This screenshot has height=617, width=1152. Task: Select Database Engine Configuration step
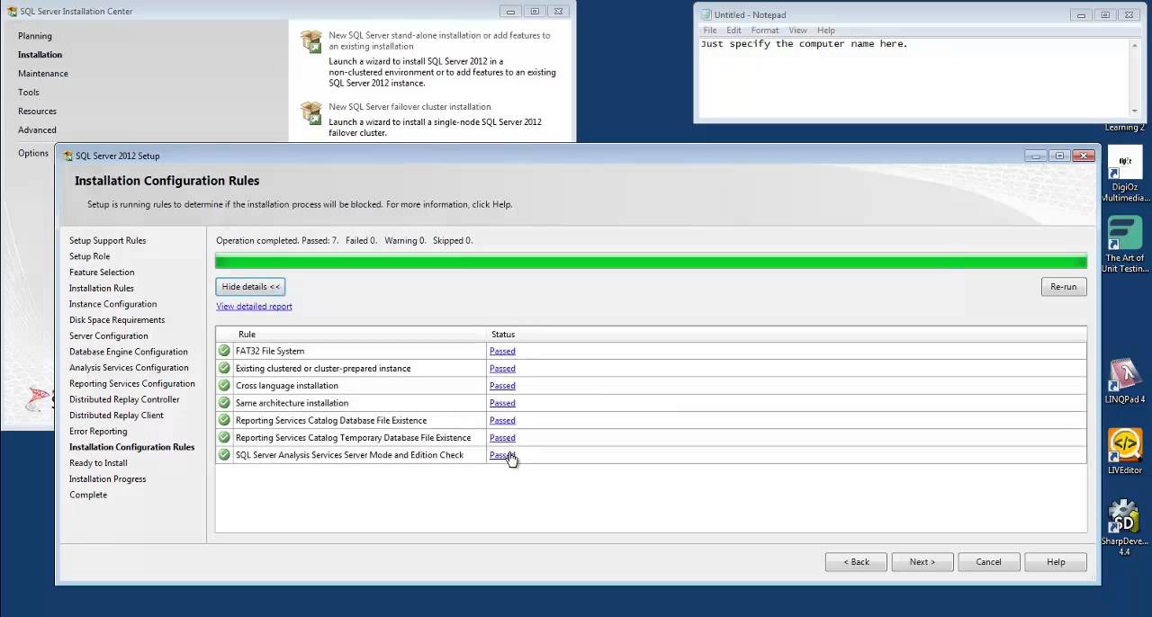tap(129, 352)
